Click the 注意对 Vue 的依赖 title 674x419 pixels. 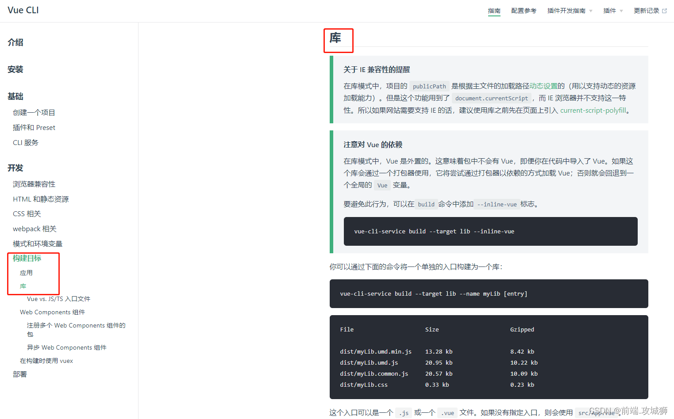click(373, 145)
